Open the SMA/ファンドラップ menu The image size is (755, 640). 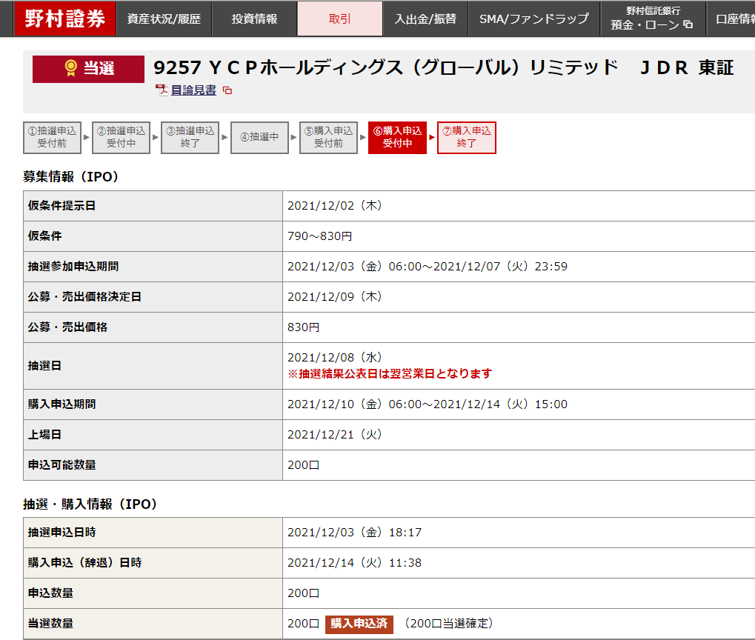(534, 19)
